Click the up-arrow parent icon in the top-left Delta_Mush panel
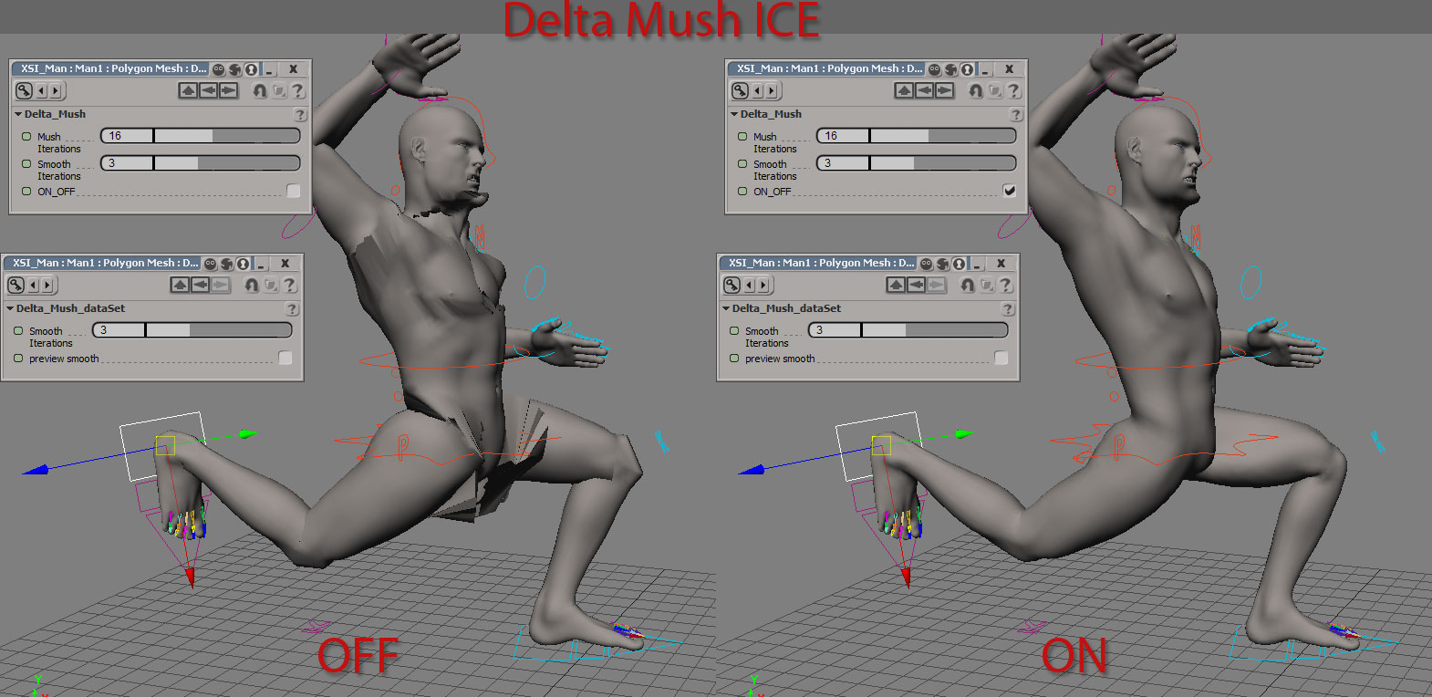 [x=188, y=90]
